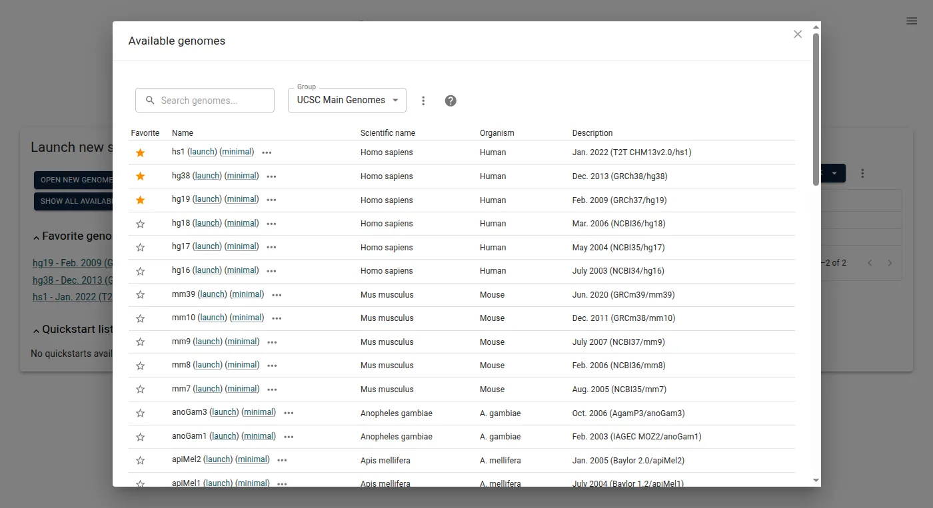Launch the hs1 genome
933x508 pixels.
pyautogui.click(x=203, y=152)
